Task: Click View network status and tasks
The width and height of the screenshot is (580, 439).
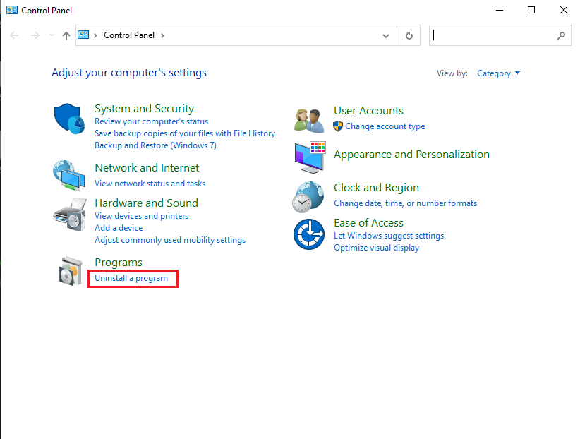Action: click(x=150, y=184)
